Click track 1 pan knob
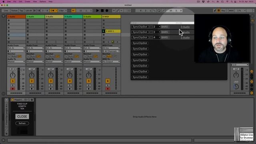256x144 pixels. pyautogui.click(x=12, y=75)
